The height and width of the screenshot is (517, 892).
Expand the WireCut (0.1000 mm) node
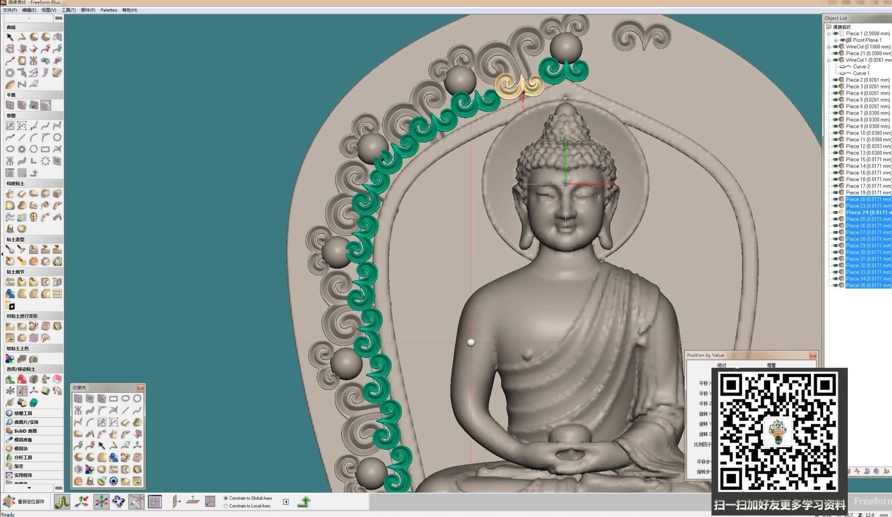point(829,47)
